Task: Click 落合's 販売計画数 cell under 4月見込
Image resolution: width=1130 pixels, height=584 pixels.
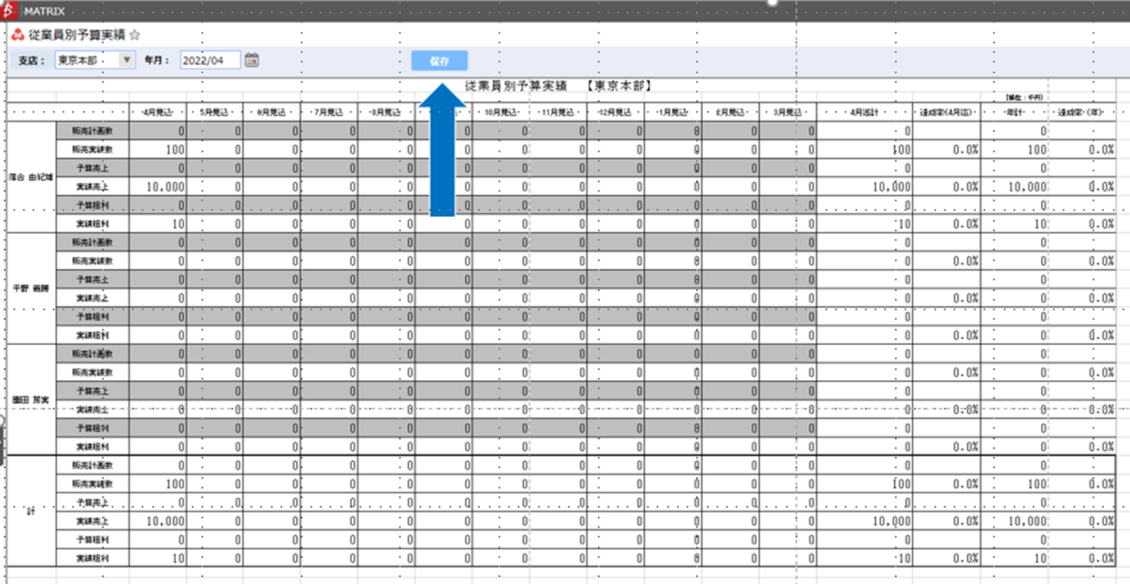Action: (x=157, y=131)
